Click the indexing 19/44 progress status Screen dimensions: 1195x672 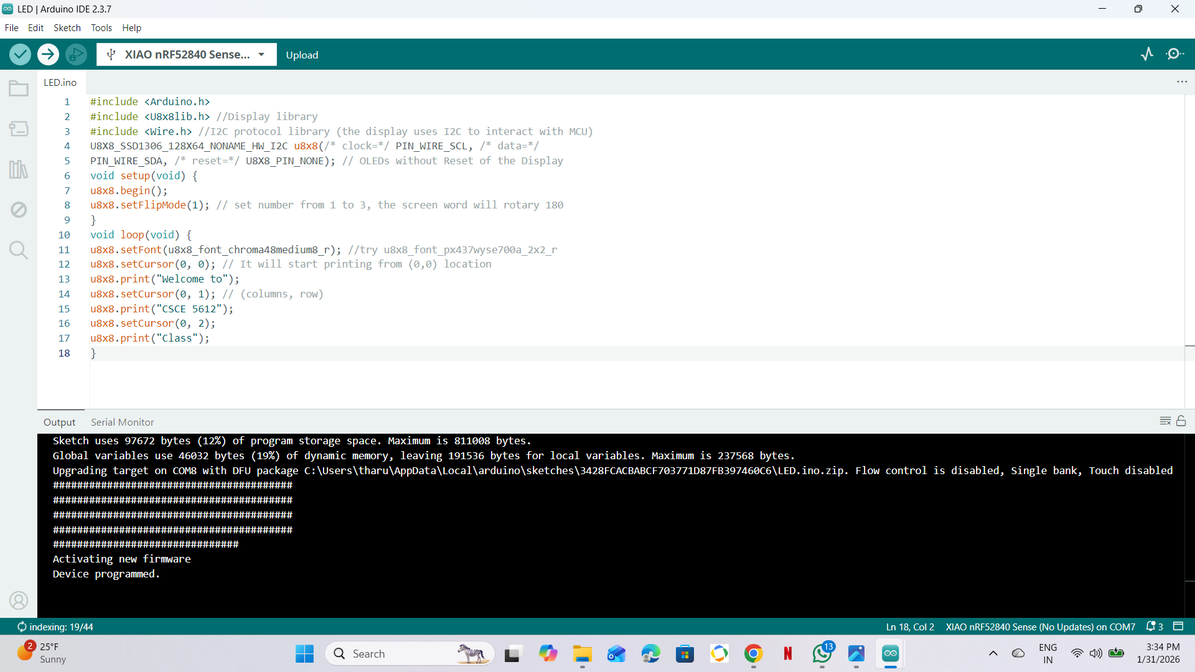[x=55, y=627]
